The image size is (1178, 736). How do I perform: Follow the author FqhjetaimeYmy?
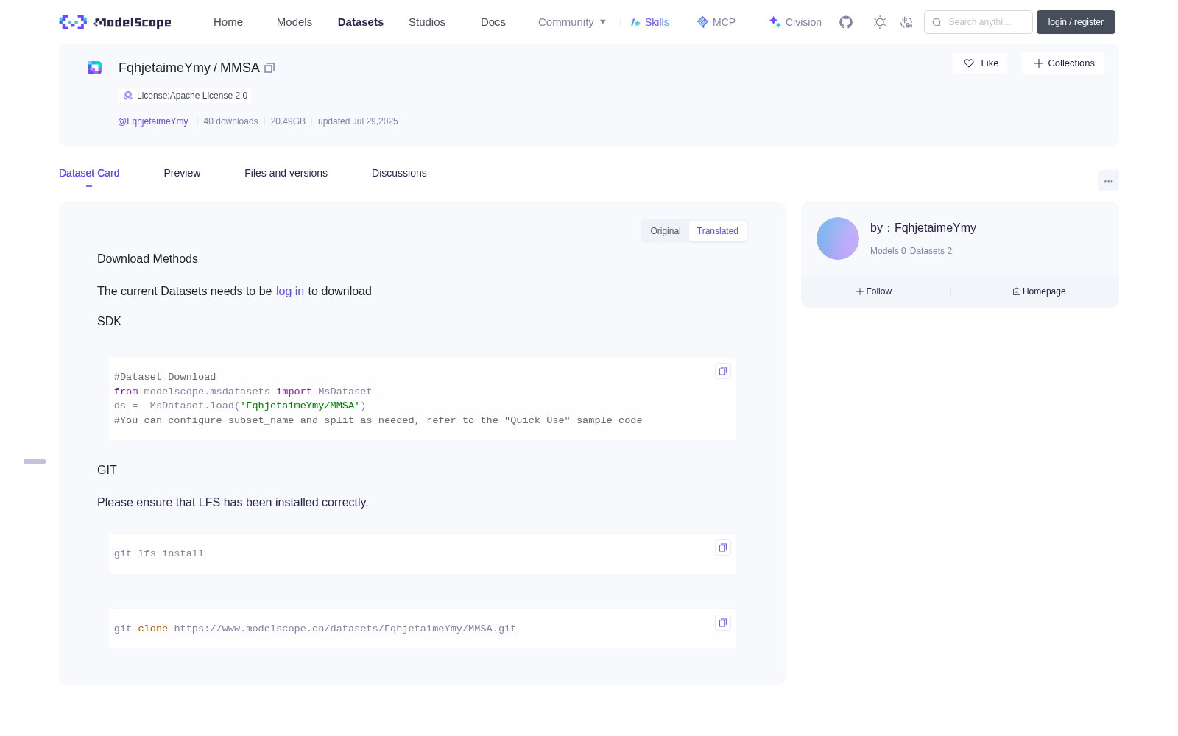[x=874, y=291]
